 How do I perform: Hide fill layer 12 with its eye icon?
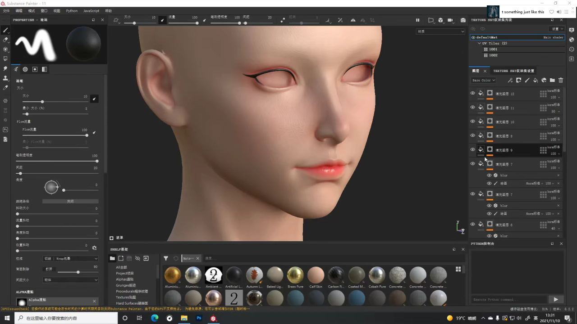472,93
